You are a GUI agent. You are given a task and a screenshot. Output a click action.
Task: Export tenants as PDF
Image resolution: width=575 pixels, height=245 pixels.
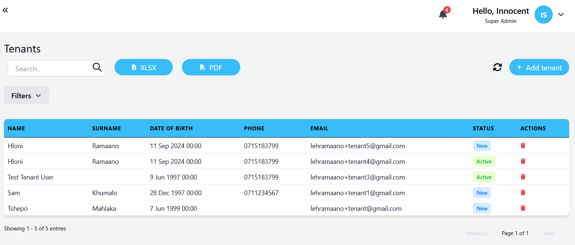(x=211, y=67)
